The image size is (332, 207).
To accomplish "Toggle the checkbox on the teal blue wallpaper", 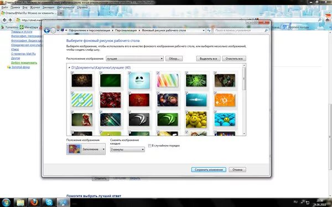I will (186, 93).
